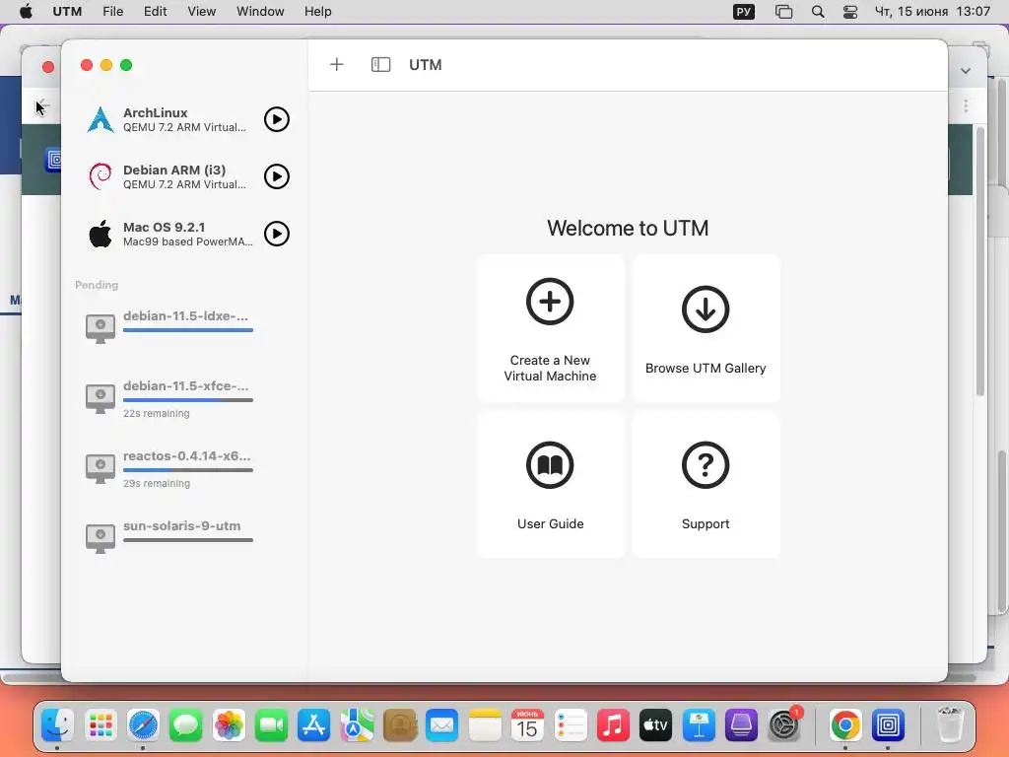1009x757 pixels.
Task: Click sun-solaris-9-utm progress bar
Action: point(188,540)
